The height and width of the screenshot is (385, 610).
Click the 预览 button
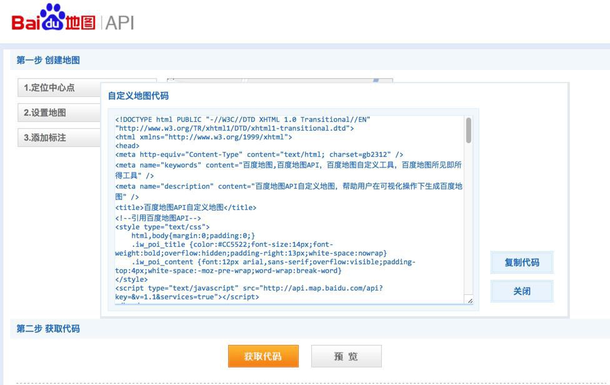click(346, 356)
